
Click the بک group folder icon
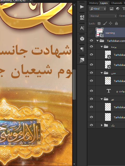(x=106, y=125)
